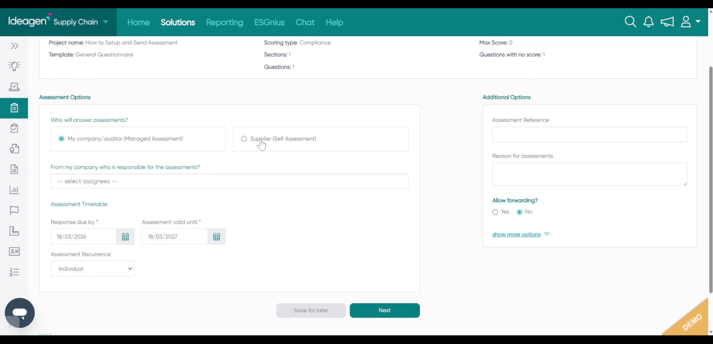Image resolution: width=713 pixels, height=344 pixels.
Task: Select Supplier (Self Assessment) option
Action: [x=244, y=139]
